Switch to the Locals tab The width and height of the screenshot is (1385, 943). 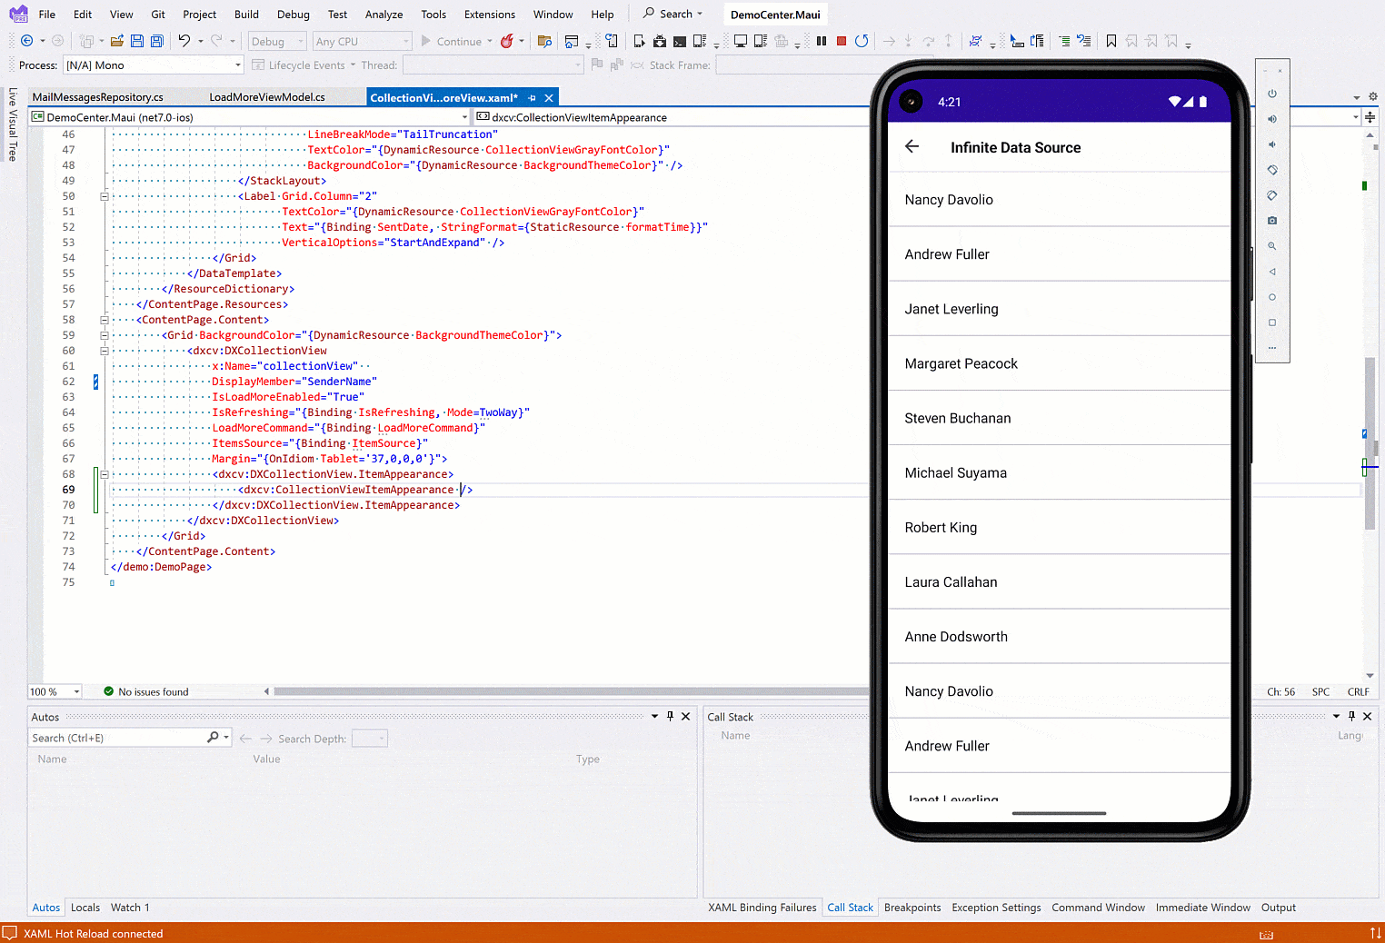tap(85, 908)
